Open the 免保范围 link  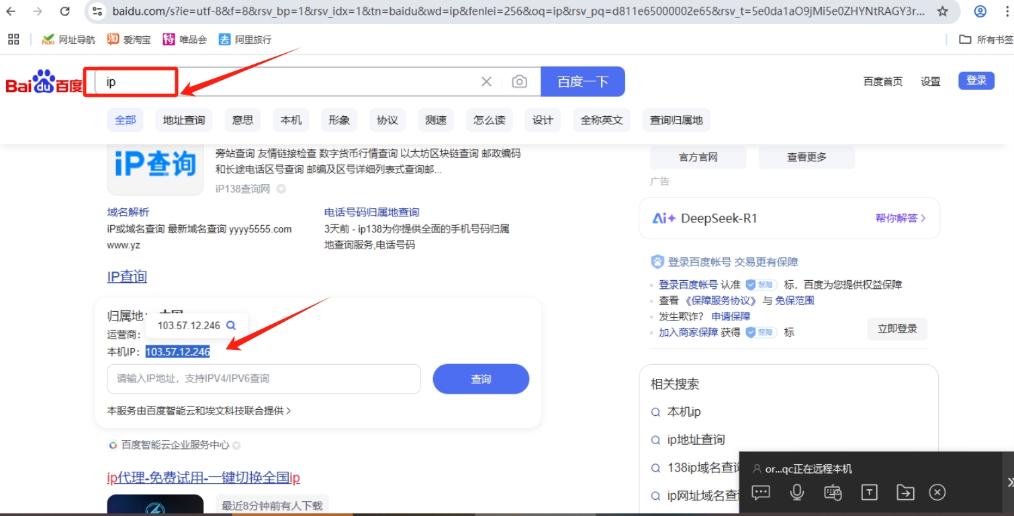(795, 300)
